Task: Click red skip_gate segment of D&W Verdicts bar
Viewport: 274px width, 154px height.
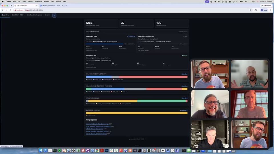Action: tap(153, 77)
